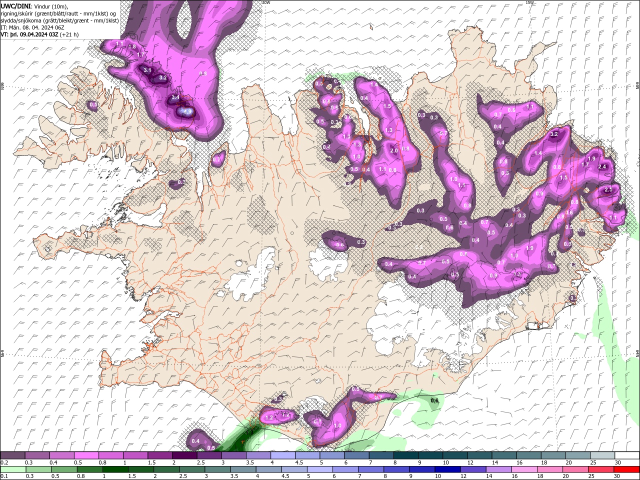Click the 3.1 snowfall value on map
640x480 pixels.
[147, 70]
